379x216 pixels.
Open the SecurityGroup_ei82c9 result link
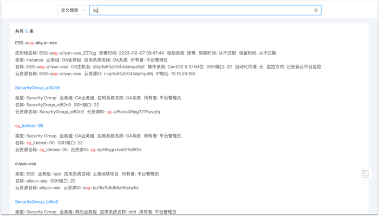37,87
